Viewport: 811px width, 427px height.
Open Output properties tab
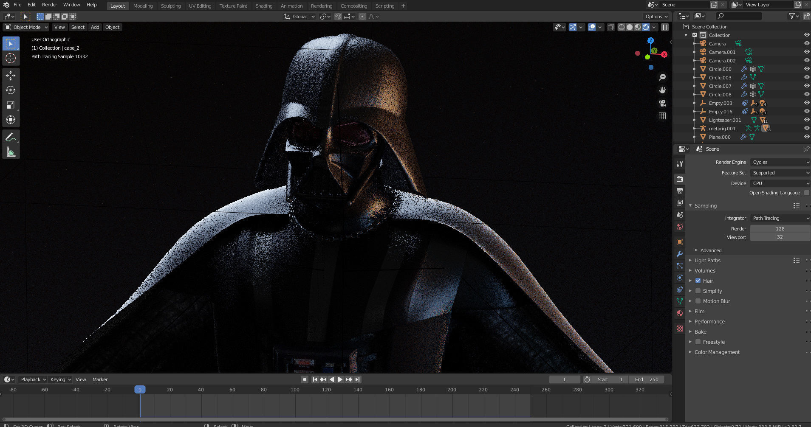tap(680, 191)
